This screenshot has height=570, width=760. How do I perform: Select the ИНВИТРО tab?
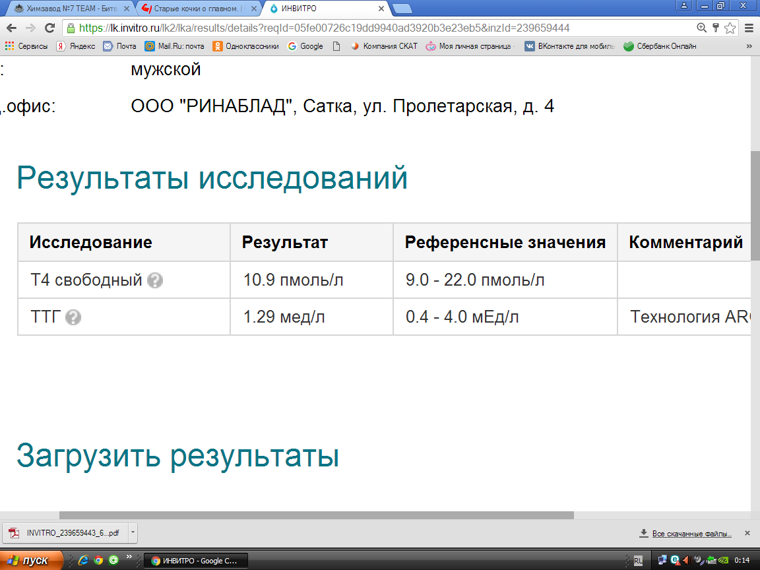[x=325, y=8]
